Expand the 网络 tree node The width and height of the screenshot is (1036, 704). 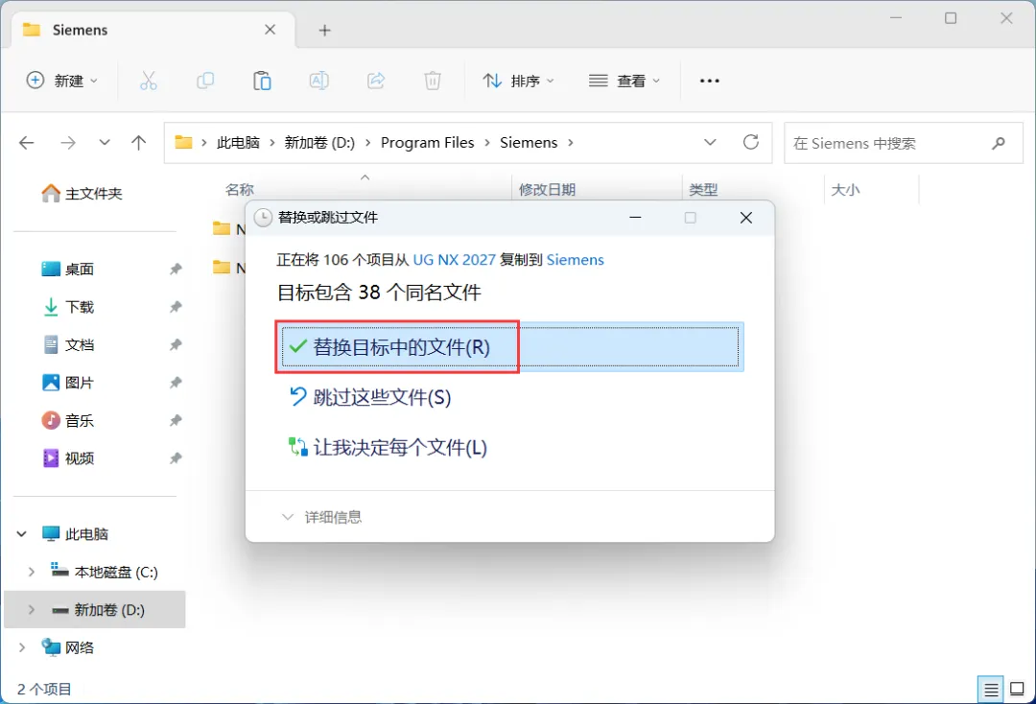click(22, 647)
